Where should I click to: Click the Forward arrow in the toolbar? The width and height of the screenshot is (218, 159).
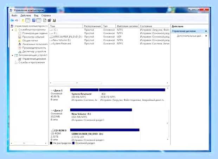(x=17, y=20)
